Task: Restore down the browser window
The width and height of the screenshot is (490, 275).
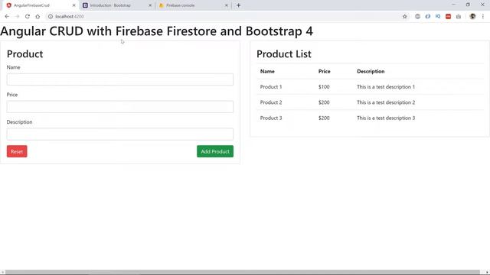Action: click(468, 5)
